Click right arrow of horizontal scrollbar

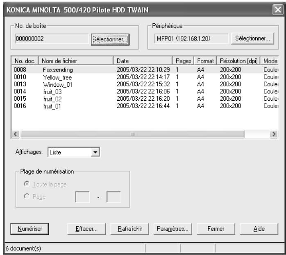[x=274, y=134]
